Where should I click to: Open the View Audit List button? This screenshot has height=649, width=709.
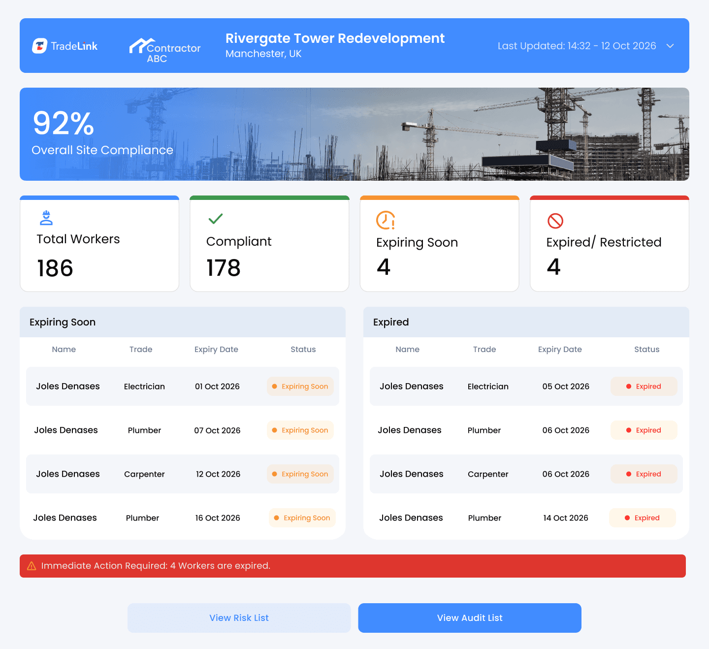pyautogui.click(x=470, y=618)
